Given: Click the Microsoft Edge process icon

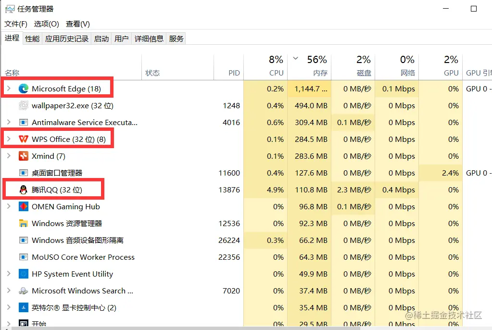Looking at the screenshot, I should click(24, 89).
